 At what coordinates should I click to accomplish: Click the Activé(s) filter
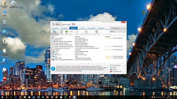(x=114, y=67)
